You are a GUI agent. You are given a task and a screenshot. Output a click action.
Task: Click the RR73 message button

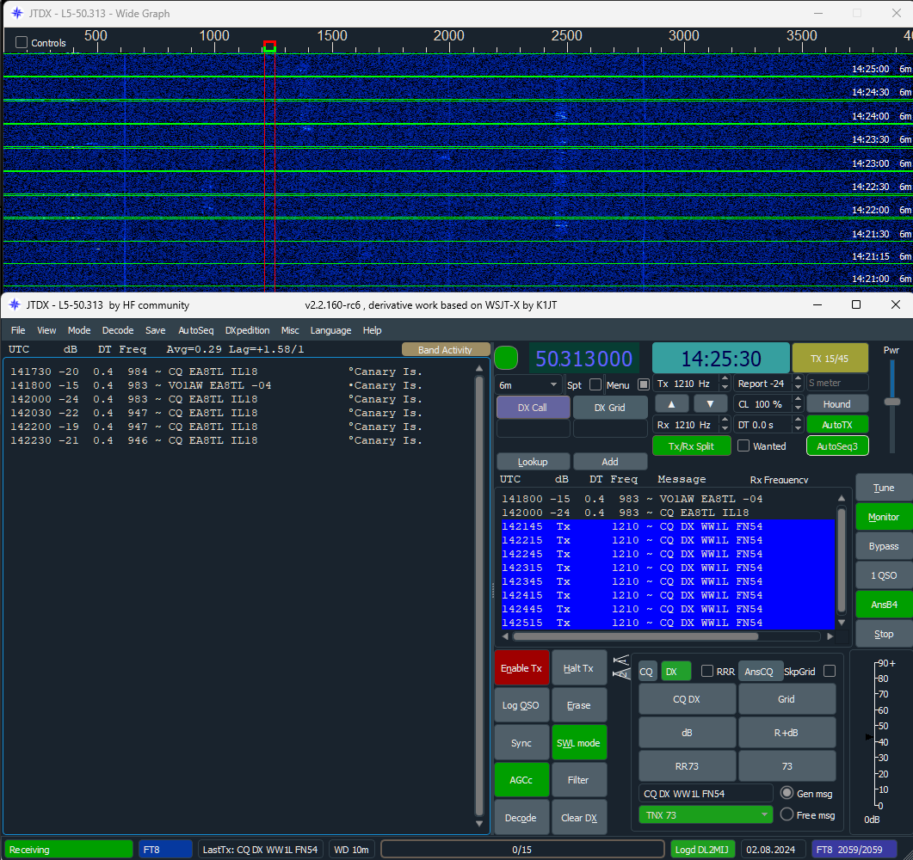pos(687,766)
